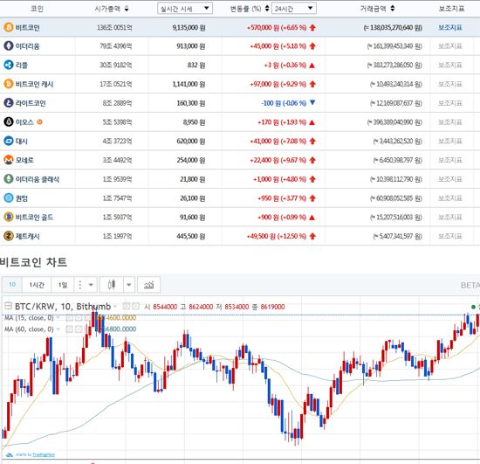Open 보조지표 link for 모네로
The image size is (480, 464).
[x=450, y=160]
